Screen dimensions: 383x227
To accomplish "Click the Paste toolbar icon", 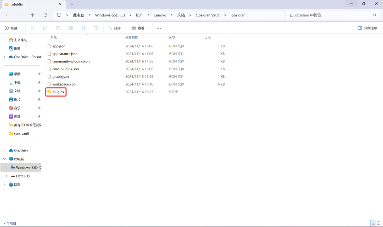I will coord(58,28).
